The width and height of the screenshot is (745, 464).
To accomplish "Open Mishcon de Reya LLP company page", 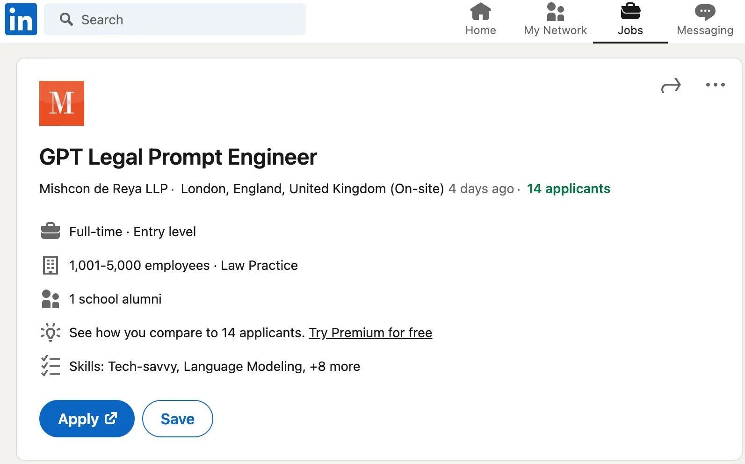I will click(103, 188).
